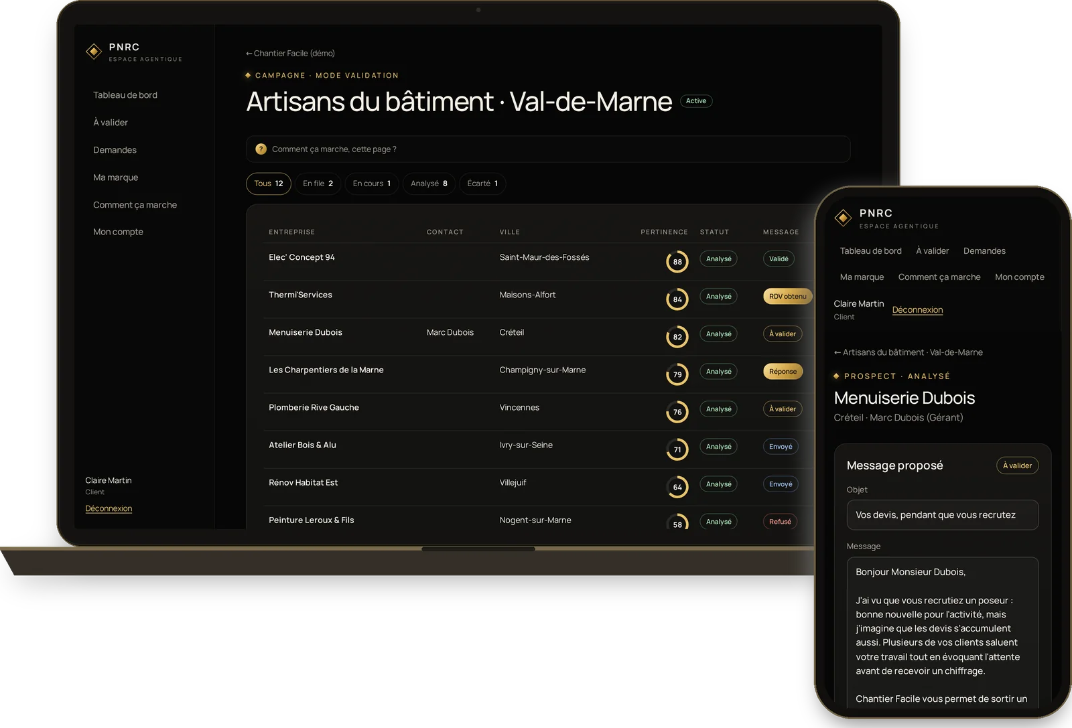
Task: Click the Message text area on phone
Action: click(x=943, y=633)
